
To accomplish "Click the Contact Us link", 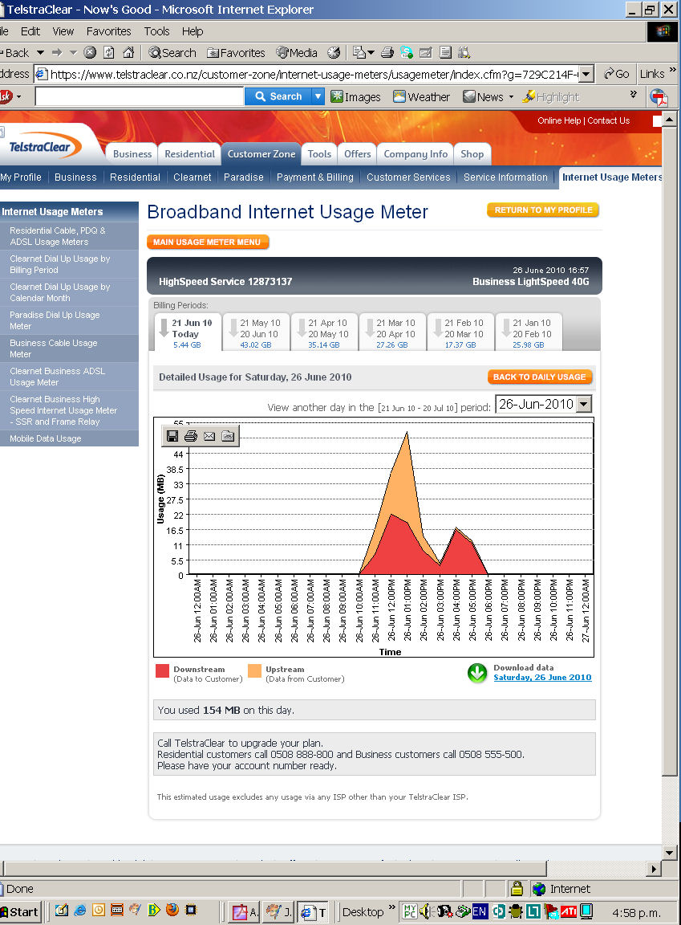I will [x=609, y=120].
